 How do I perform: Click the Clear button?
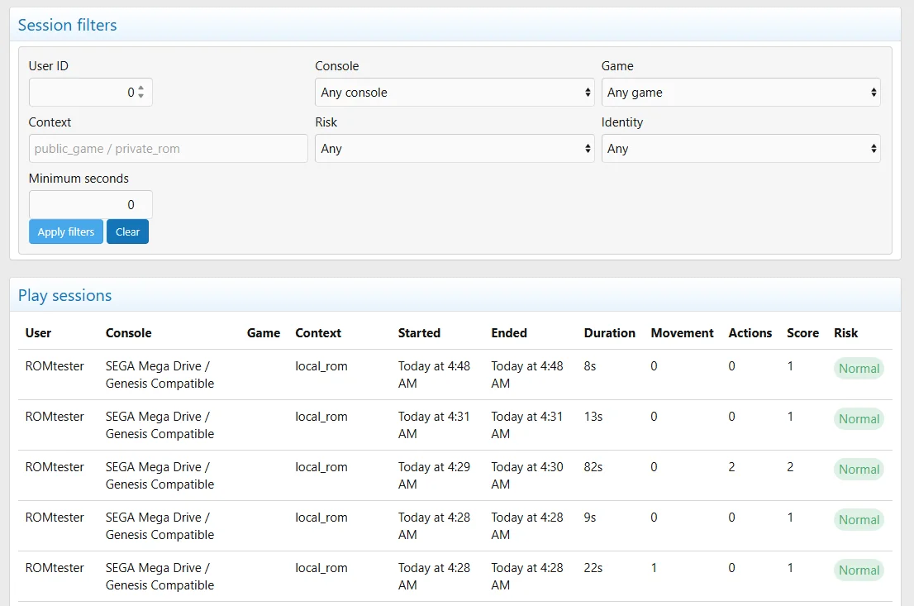pos(127,231)
